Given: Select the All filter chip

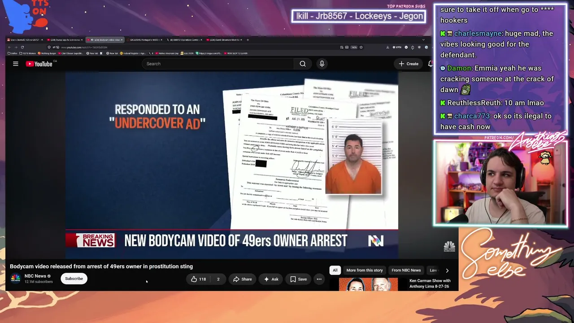Looking at the screenshot, I should tap(335, 270).
